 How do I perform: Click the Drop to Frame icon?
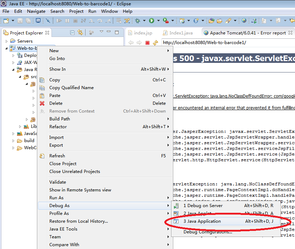[x=119, y=21]
